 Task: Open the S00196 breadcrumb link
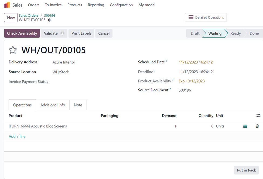(50, 16)
